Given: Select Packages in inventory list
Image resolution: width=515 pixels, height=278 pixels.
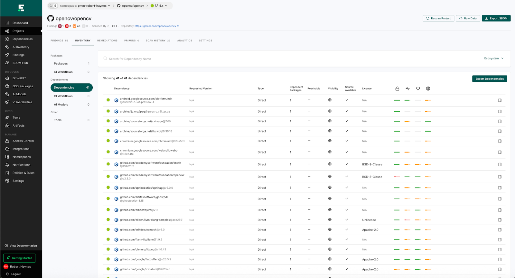Looking at the screenshot, I should tap(71, 64).
